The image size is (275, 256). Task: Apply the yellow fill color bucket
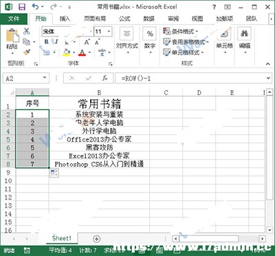tap(67, 52)
